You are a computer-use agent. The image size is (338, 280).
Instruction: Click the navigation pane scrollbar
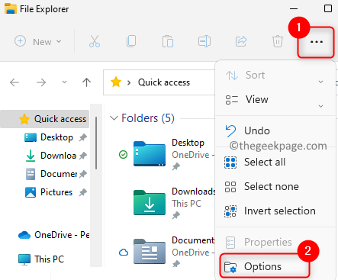[96, 143]
